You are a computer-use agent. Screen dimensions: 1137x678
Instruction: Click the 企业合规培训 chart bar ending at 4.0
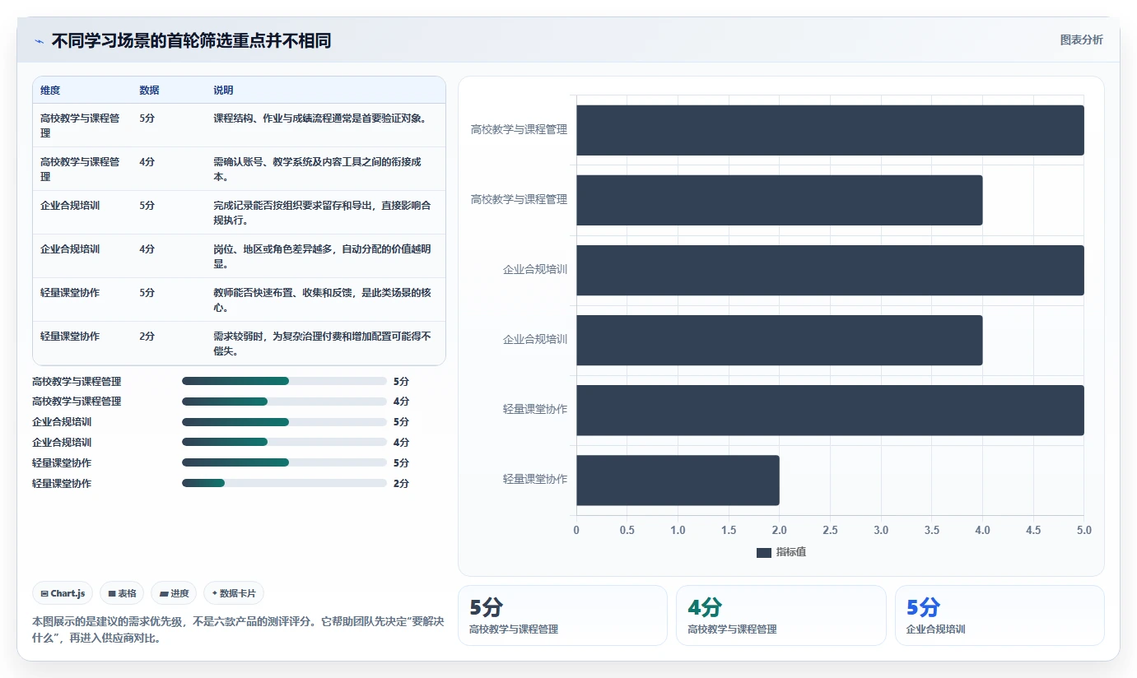pos(780,340)
